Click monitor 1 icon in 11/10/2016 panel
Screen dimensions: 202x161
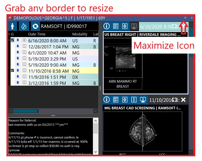pyautogui.click(x=143, y=99)
